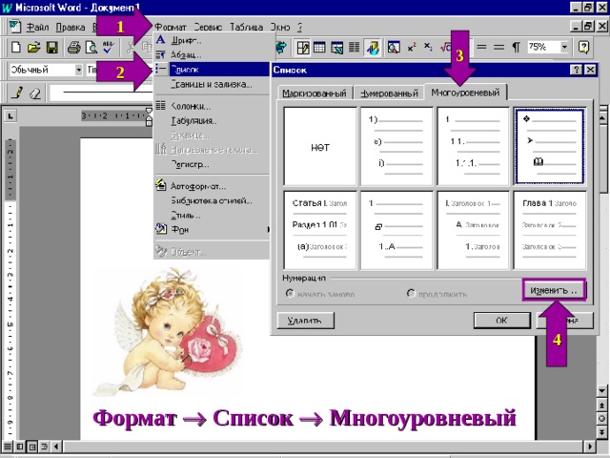Select the 'продолжить' radio button
Viewport: 610px width, 458px height.
click(411, 293)
